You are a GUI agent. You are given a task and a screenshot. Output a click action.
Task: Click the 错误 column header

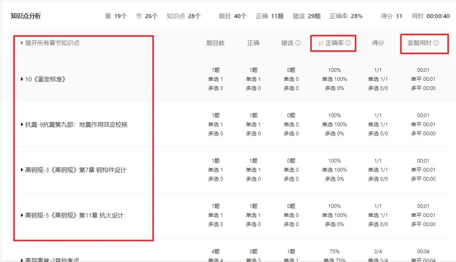(x=287, y=43)
